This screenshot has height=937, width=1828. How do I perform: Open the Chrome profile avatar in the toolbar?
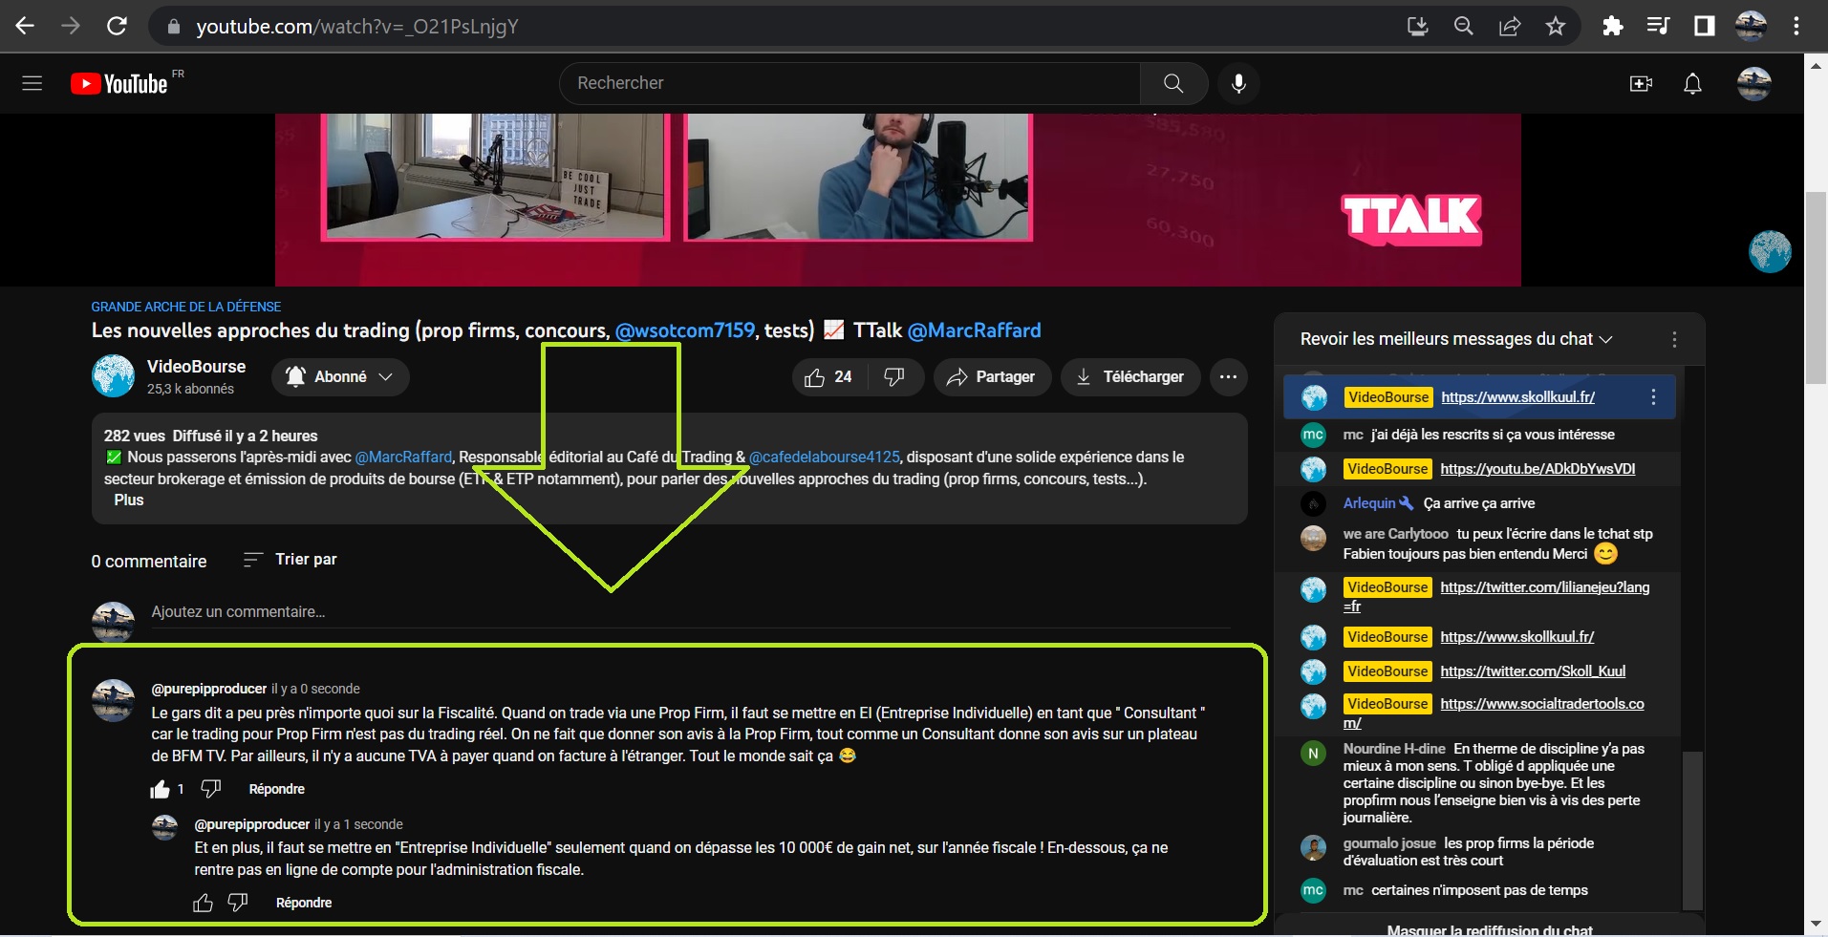pos(1751,26)
